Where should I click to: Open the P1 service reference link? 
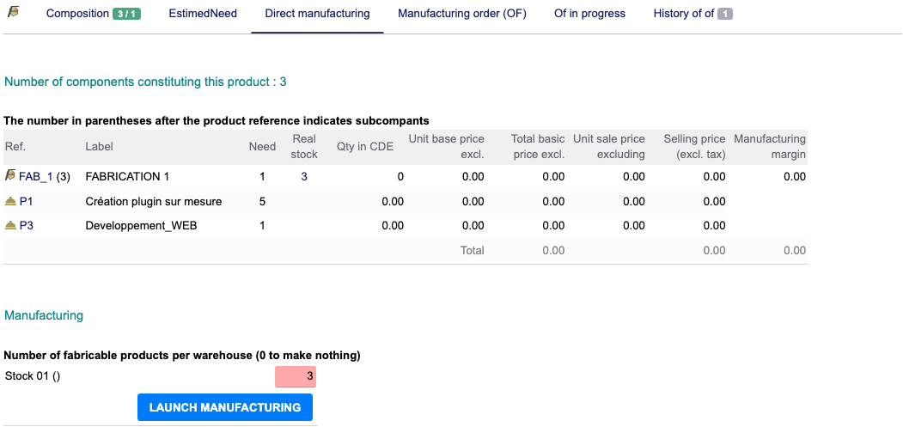(26, 202)
